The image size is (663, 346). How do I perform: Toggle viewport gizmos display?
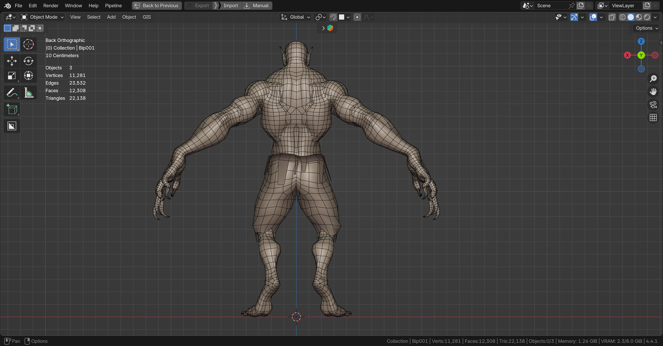574,17
